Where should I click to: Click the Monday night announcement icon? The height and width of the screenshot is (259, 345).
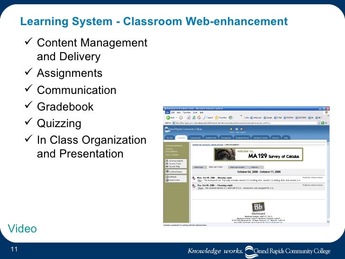[x=194, y=178]
